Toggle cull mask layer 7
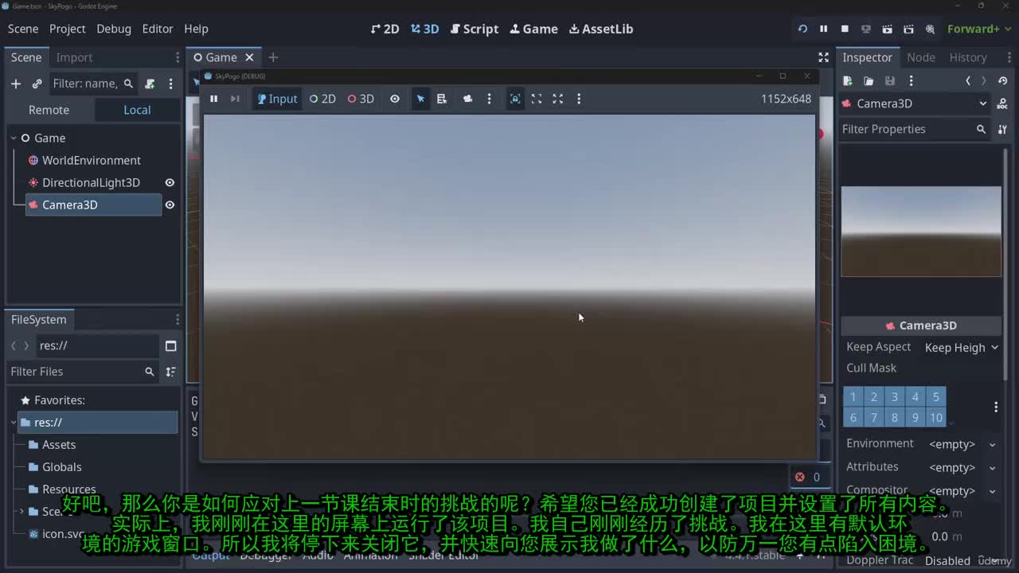Viewport: 1019px width, 573px height. (x=874, y=418)
